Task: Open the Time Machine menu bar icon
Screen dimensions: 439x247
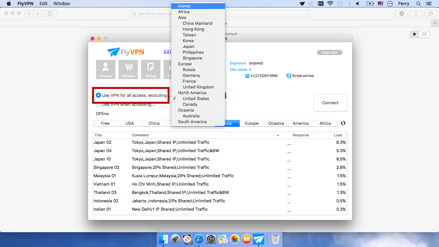Action: [340, 4]
